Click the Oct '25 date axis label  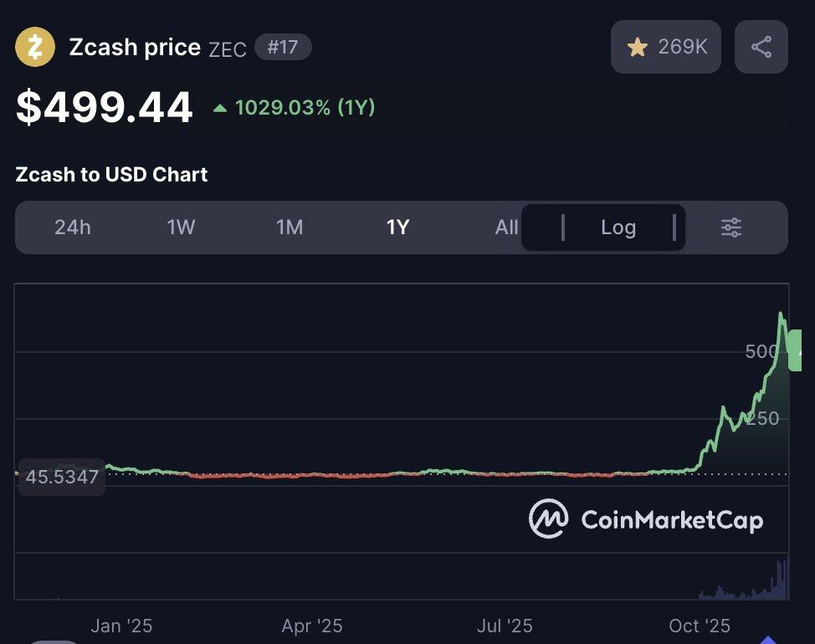point(700,626)
